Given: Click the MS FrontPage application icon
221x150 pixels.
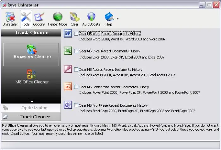Looking at the screenshot, I should click(68, 105).
